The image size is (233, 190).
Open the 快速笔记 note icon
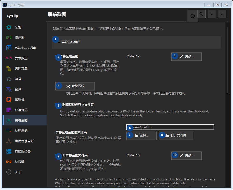pyautogui.click(x=9, y=110)
